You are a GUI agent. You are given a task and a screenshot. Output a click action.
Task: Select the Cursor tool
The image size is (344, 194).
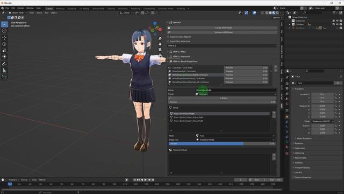(x=4, y=31)
